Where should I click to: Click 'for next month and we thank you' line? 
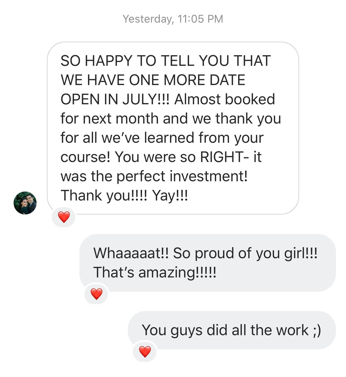pyautogui.click(x=170, y=119)
